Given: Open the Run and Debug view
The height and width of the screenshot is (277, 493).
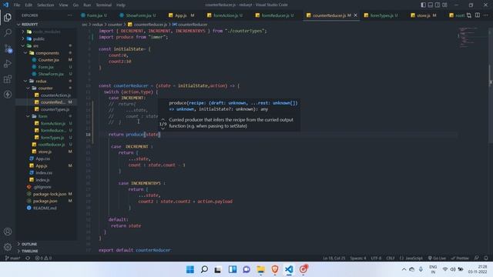Looking at the screenshot, I should [8, 64].
